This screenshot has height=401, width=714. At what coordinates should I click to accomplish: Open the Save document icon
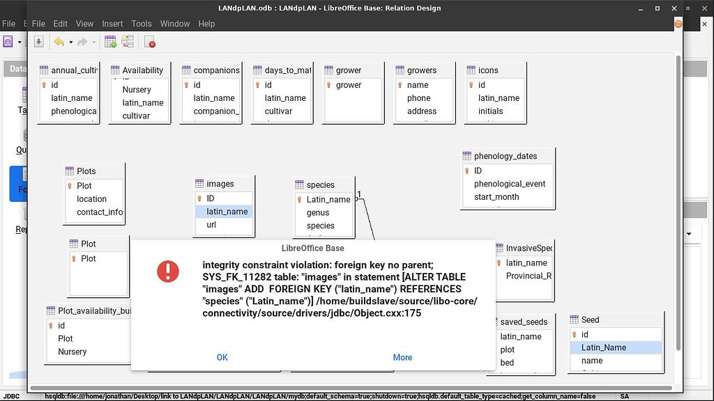click(x=38, y=41)
